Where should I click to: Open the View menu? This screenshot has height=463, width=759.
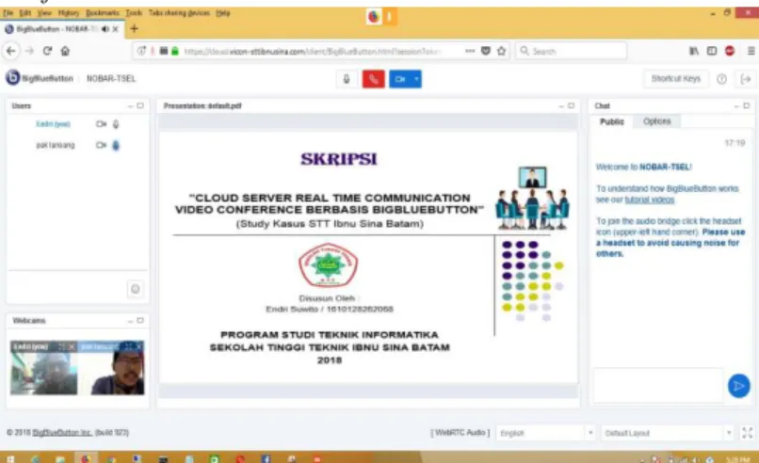click(44, 13)
